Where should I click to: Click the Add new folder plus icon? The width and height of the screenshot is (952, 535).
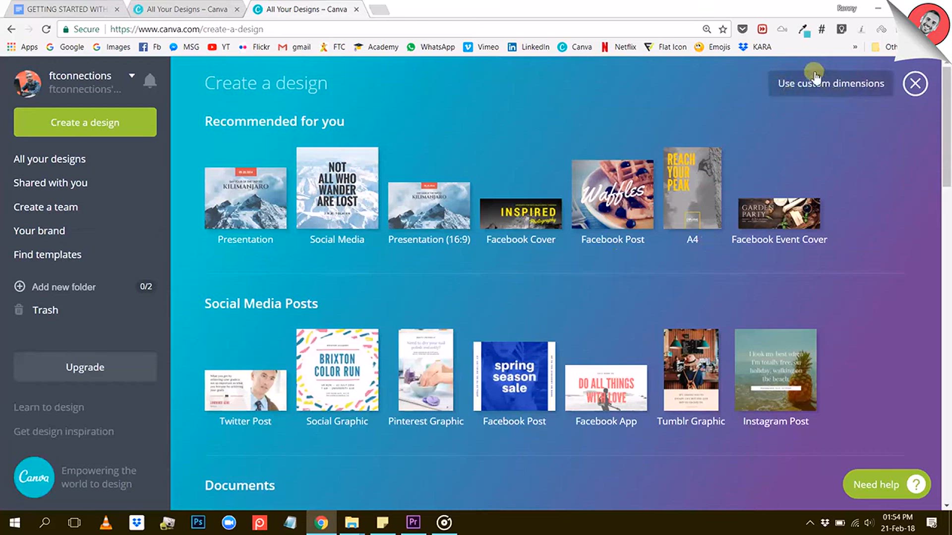coord(20,286)
